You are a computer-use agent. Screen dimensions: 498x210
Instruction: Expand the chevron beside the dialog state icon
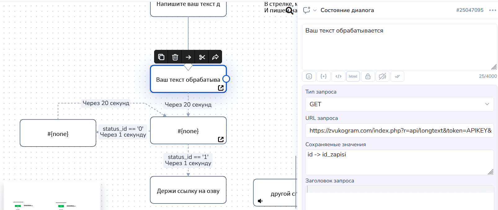click(x=315, y=10)
